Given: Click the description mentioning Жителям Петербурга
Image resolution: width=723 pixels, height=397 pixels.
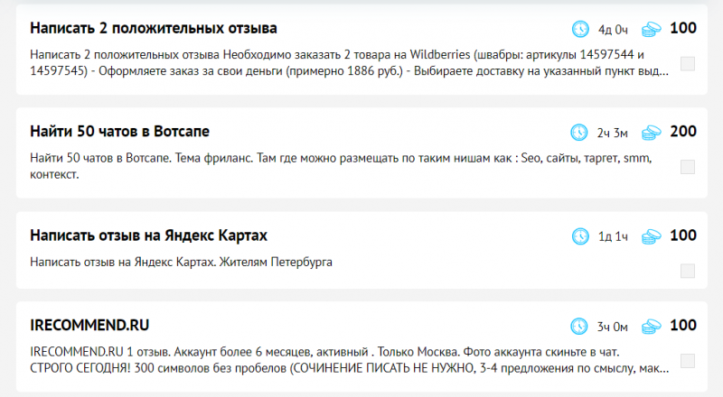Looking at the screenshot, I should tap(181, 262).
